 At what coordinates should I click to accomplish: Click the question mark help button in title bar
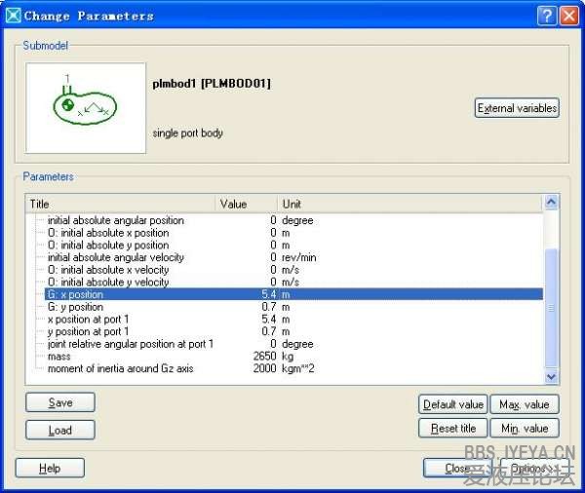tap(546, 16)
